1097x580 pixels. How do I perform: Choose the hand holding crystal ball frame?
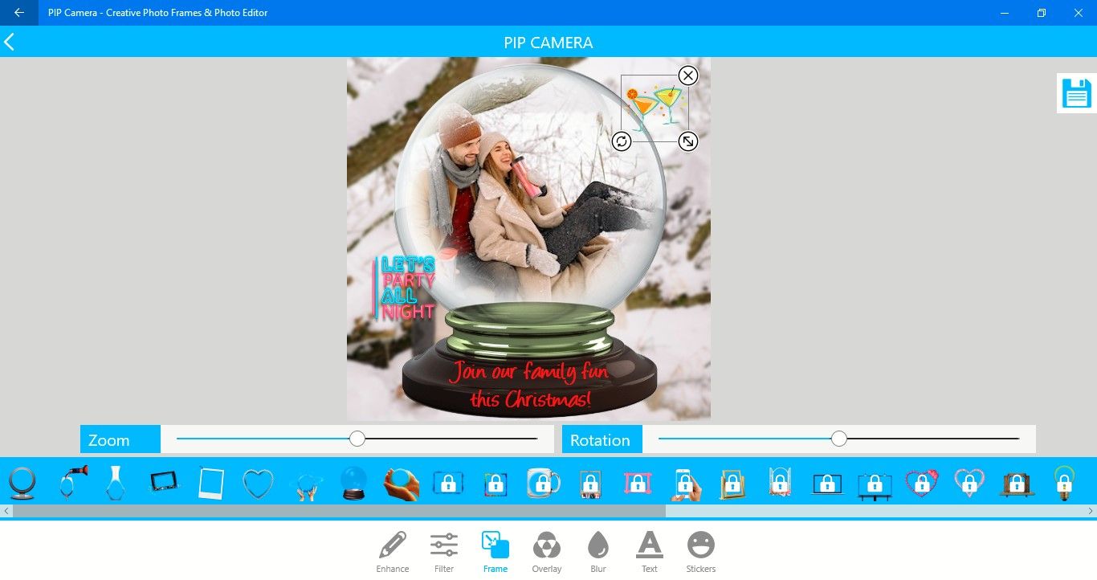402,484
